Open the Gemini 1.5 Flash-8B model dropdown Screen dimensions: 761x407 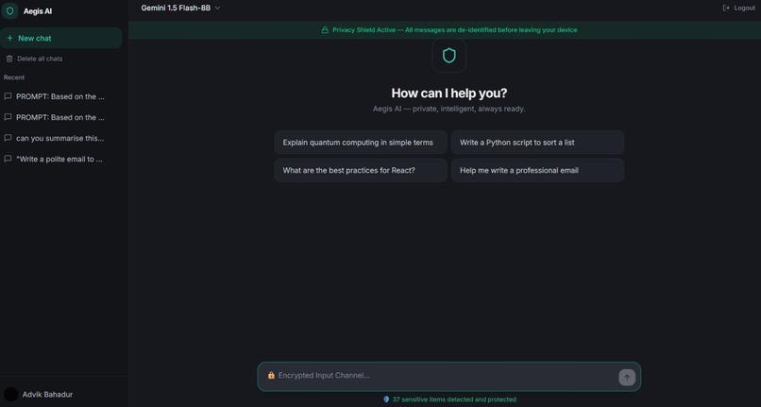(180, 8)
